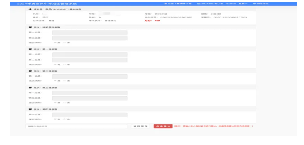Open 第一志愿 field under 第三批录取
Screen dimensions: 304x145
(x=90, y=93)
